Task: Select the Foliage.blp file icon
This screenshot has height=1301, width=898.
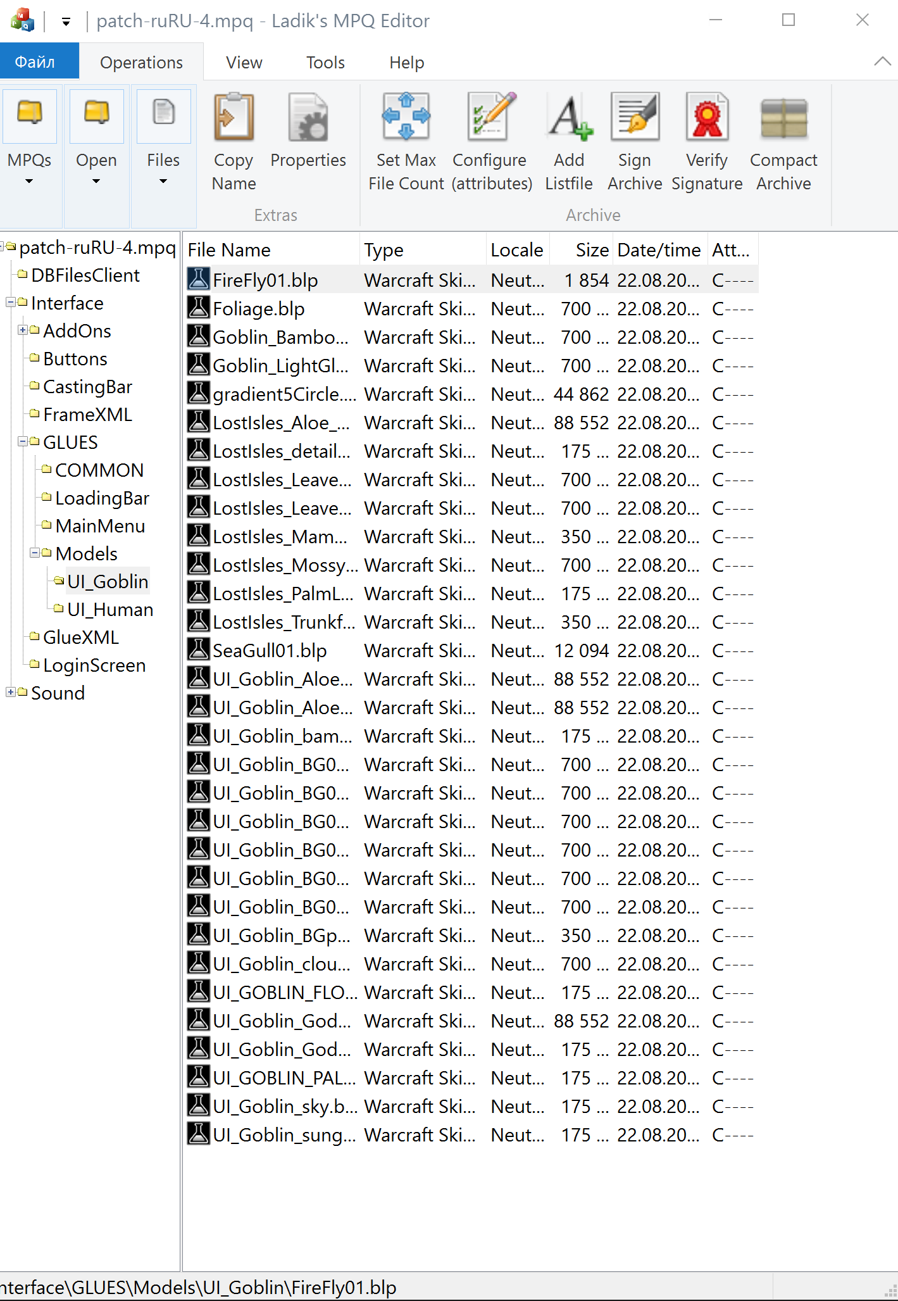Action: click(199, 308)
